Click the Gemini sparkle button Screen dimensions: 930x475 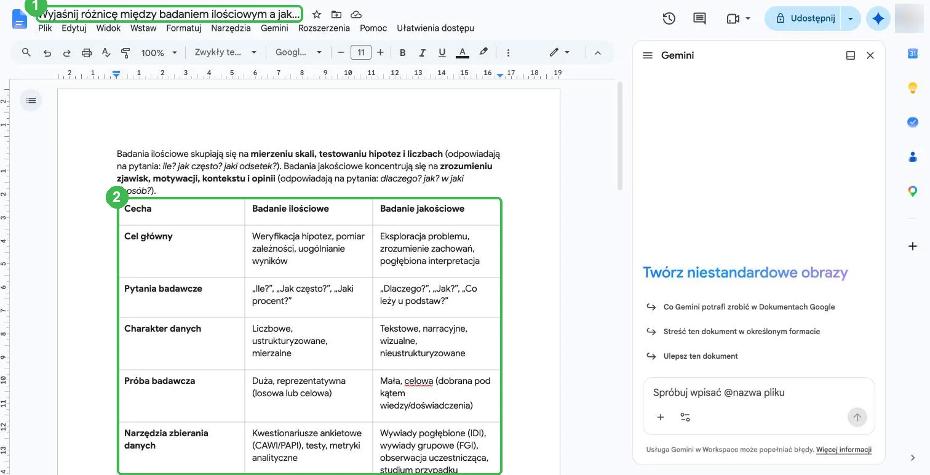pos(878,18)
